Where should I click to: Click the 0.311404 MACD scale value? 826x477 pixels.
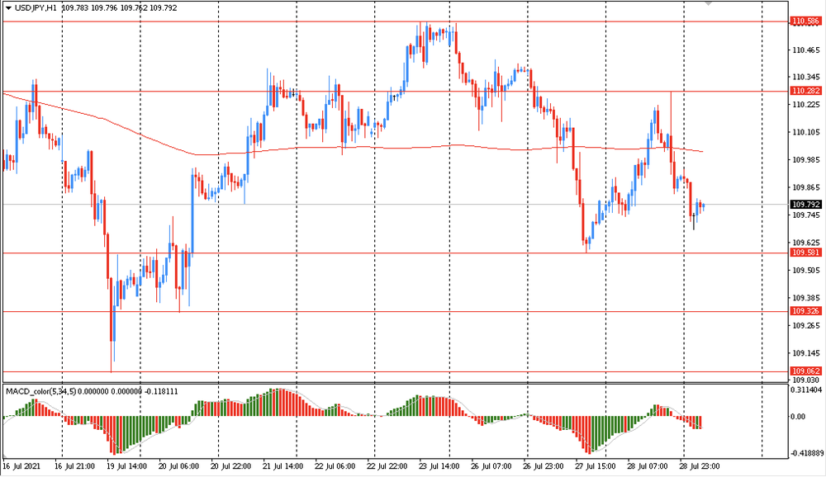[806, 390]
